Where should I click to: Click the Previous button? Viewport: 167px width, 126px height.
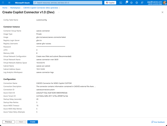tap(8, 122)
